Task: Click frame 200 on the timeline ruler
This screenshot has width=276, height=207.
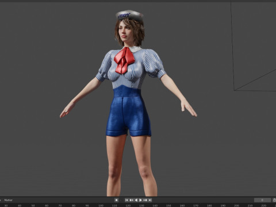Action: coord(236,205)
